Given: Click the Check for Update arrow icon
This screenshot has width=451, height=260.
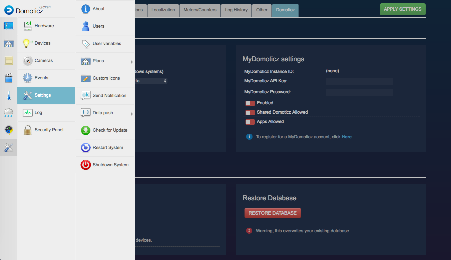Looking at the screenshot, I should [86, 130].
